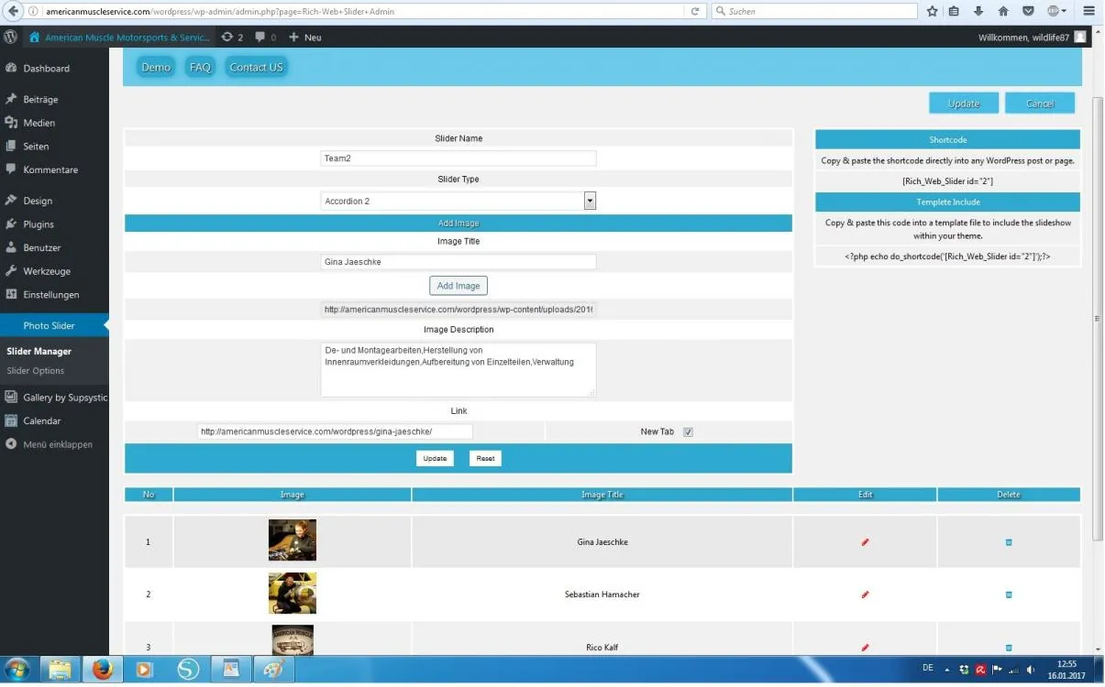Open the Plugins sidebar menu
This screenshot has width=1105, height=687.
coord(39,224)
